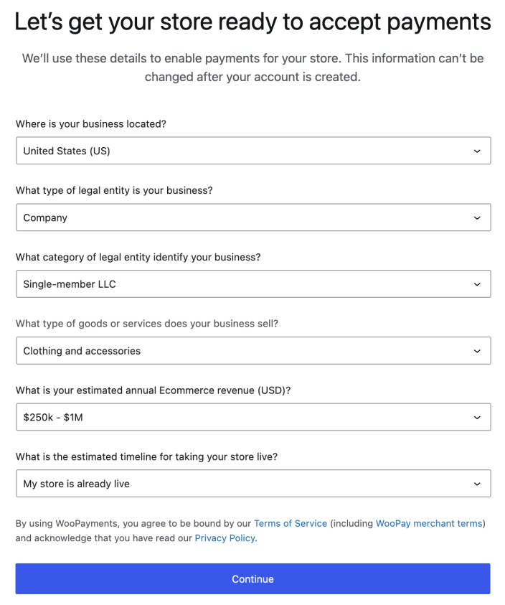Viewport: 505px width, 605px height.
Task: Click the chevron arrow beside Single-member LLC
Action: coord(477,285)
